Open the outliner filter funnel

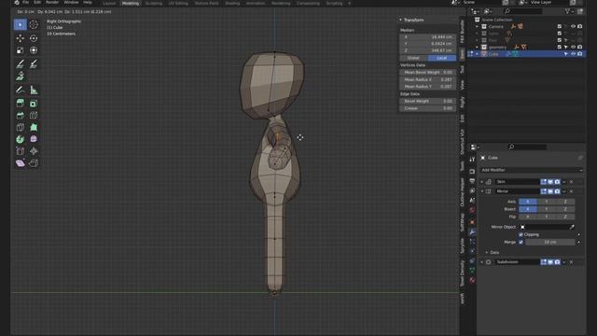(x=567, y=11)
